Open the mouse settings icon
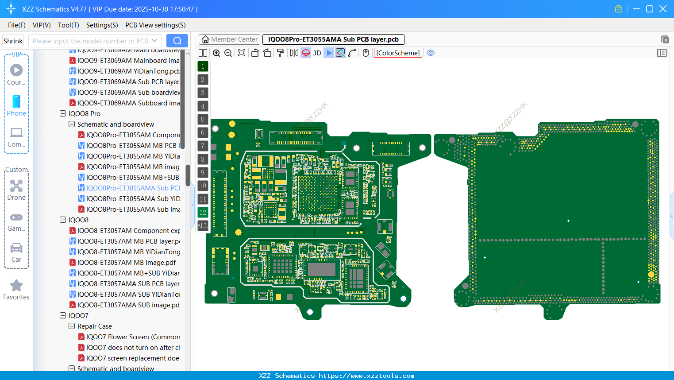The height and width of the screenshot is (380, 674). click(x=365, y=53)
